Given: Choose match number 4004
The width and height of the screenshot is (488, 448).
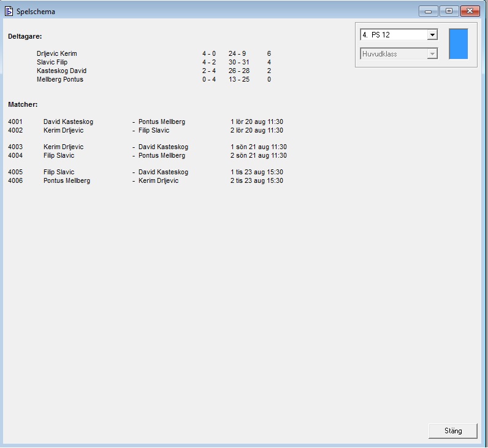Looking at the screenshot, I should (x=15, y=156).
